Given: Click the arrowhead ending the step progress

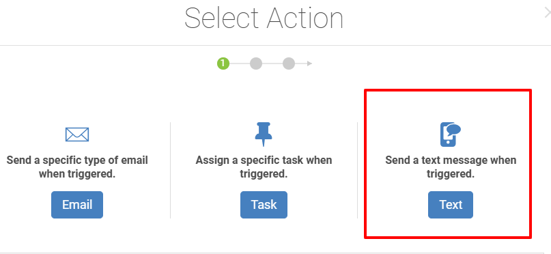Looking at the screenshot, I should (x=309, y=63).
